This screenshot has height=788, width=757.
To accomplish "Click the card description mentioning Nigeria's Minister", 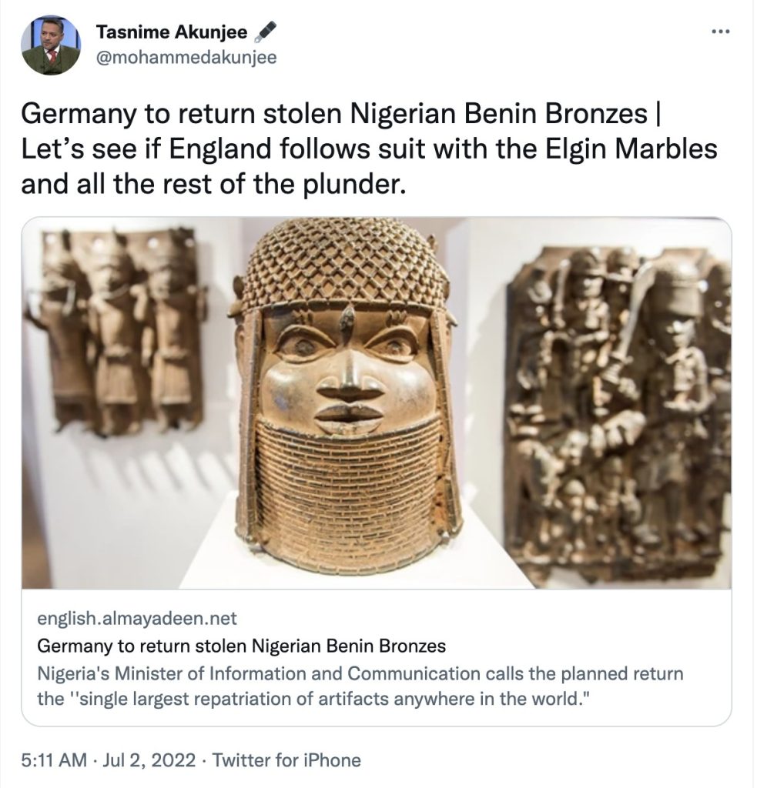I will 360,674.
